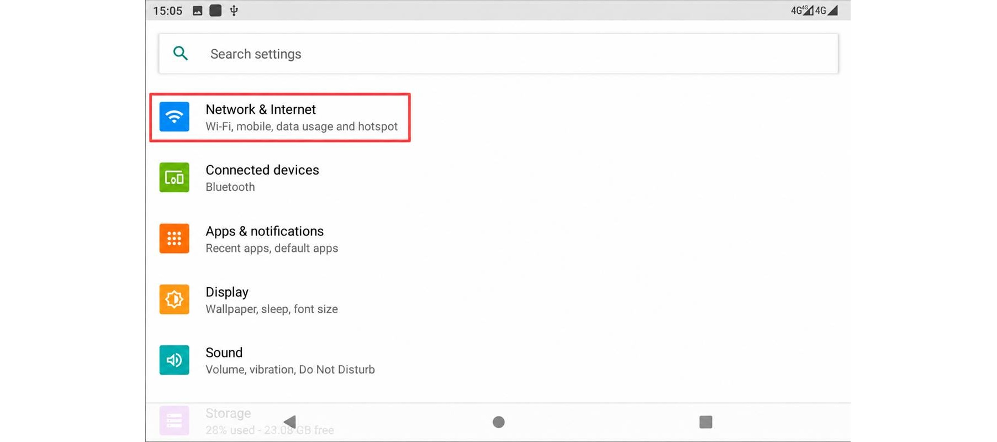Tap the teal Sound speaker icon
This screenshot has width=997, height=442.
(x=174, y=360)
